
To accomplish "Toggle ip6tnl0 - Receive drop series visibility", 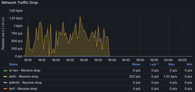I will click(25, 83).
